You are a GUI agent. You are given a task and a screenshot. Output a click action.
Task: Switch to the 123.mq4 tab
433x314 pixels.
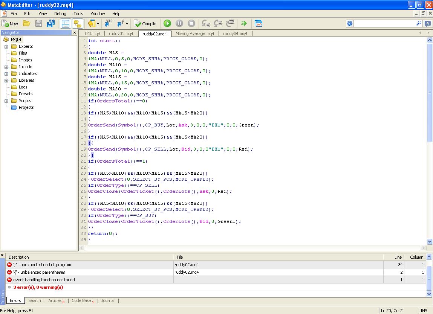tap(92, 34)
